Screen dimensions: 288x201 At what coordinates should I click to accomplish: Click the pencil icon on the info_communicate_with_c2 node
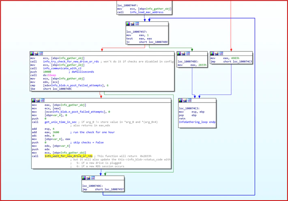coord(37,53)
